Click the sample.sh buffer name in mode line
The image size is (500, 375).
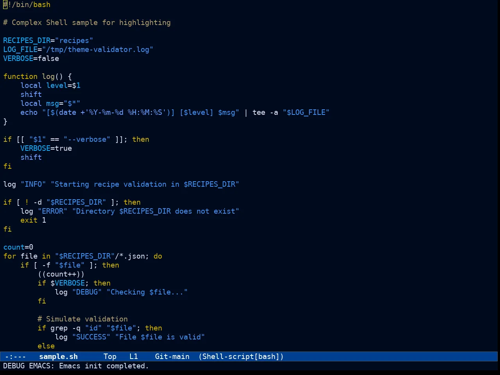click(x=59, y=357)
